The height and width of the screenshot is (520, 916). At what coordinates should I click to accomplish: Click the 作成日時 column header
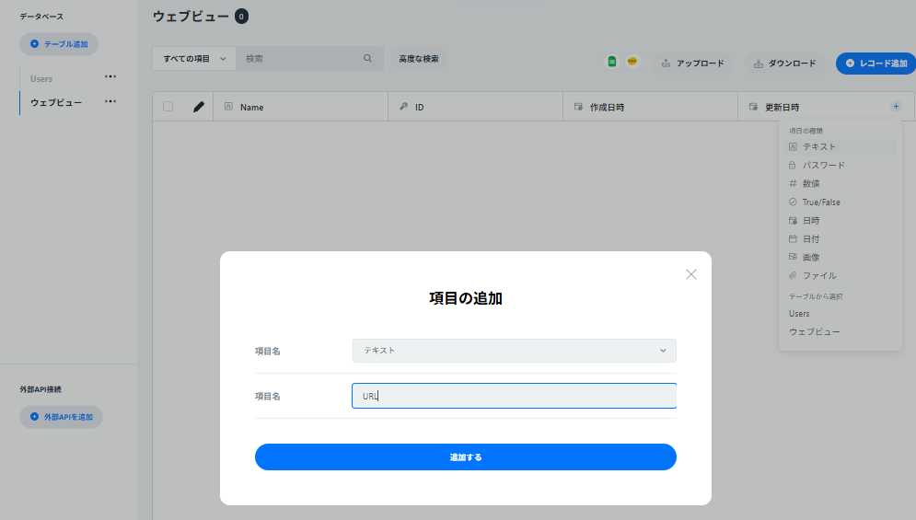(x=650, y=107)
